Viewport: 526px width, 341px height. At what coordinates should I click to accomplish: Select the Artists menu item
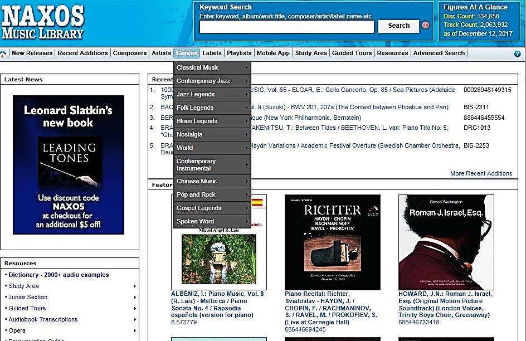[161, 53]
